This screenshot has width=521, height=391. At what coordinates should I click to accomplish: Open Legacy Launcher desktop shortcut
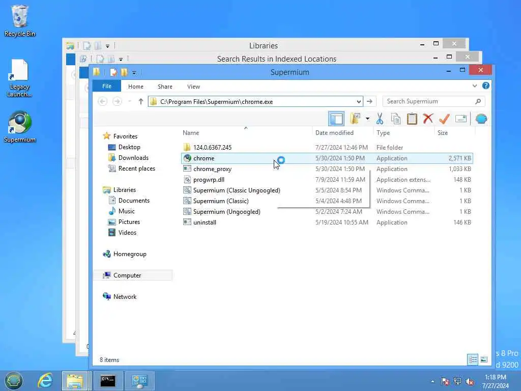tap(19, 78)
